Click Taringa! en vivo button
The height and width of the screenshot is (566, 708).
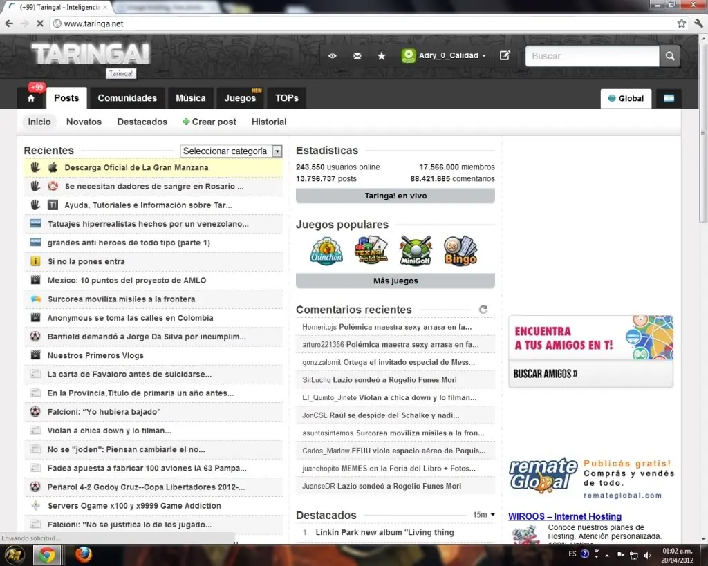[395, 196]
